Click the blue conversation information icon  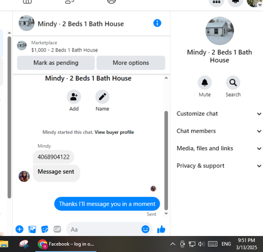point(157,23)
